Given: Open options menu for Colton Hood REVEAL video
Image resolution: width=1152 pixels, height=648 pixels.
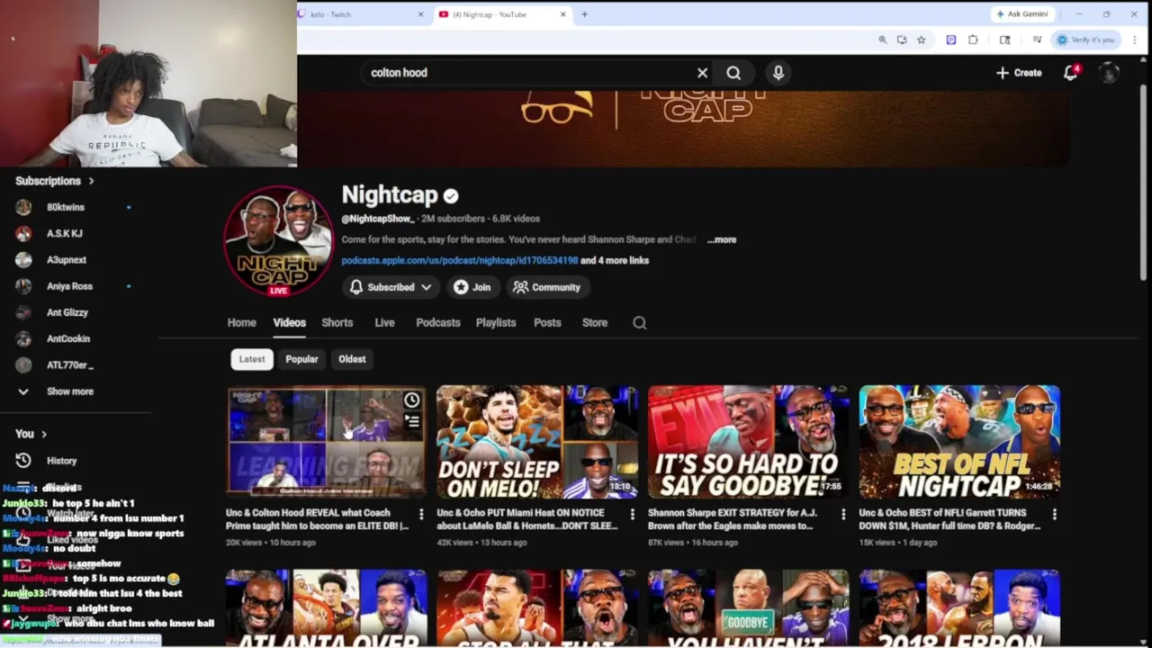Looking at the screenshot, I should pyautogui.click(x=421, y=514).
